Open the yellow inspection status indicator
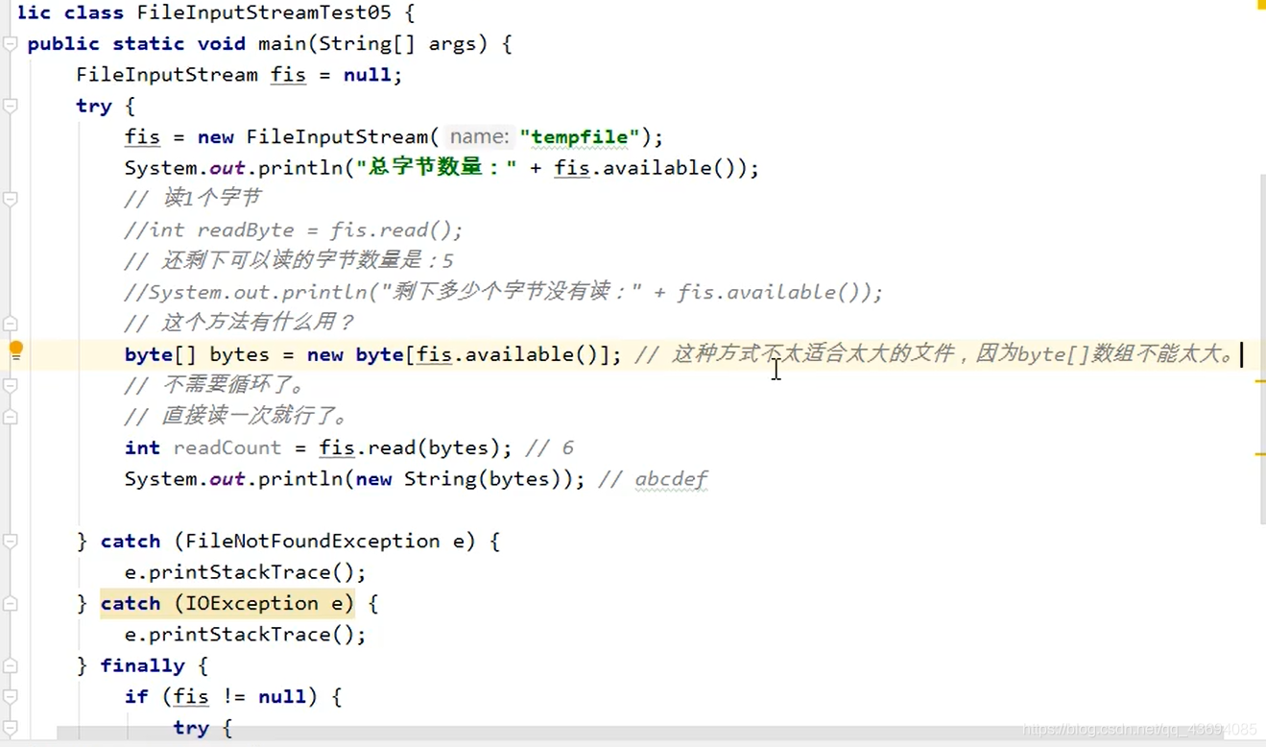Viewport: 1266px width, 747px height. (1260, 5)
